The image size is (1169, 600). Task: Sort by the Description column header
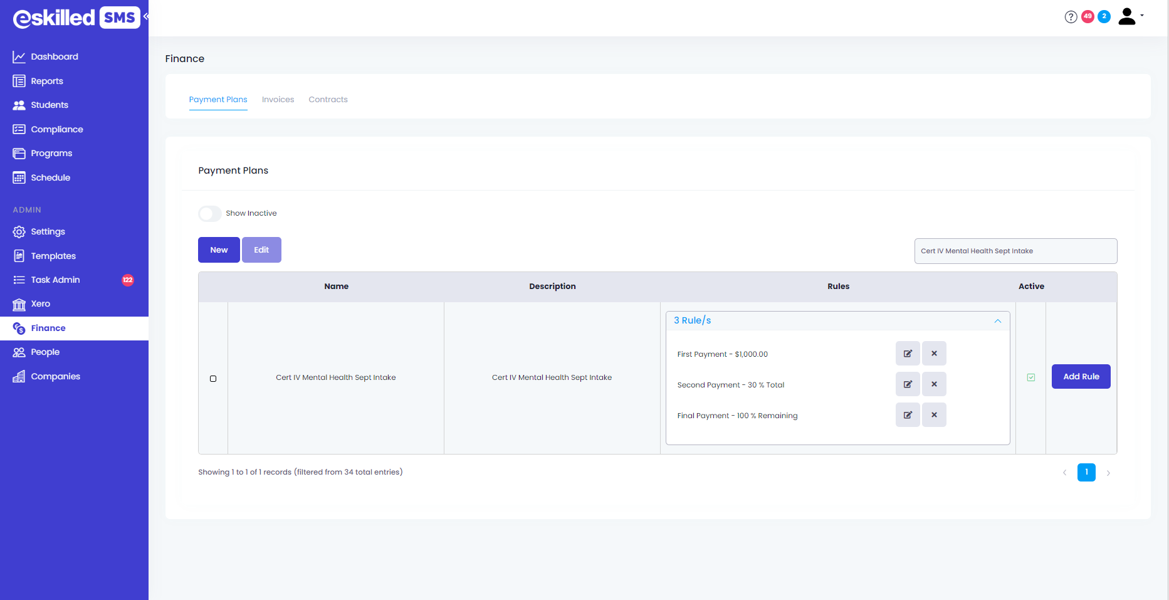click(x=552, y=287)
